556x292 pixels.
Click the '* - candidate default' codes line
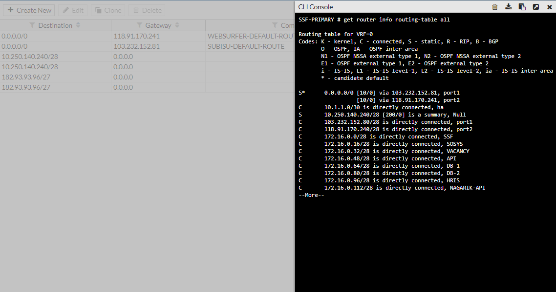(x=355, y=78)
